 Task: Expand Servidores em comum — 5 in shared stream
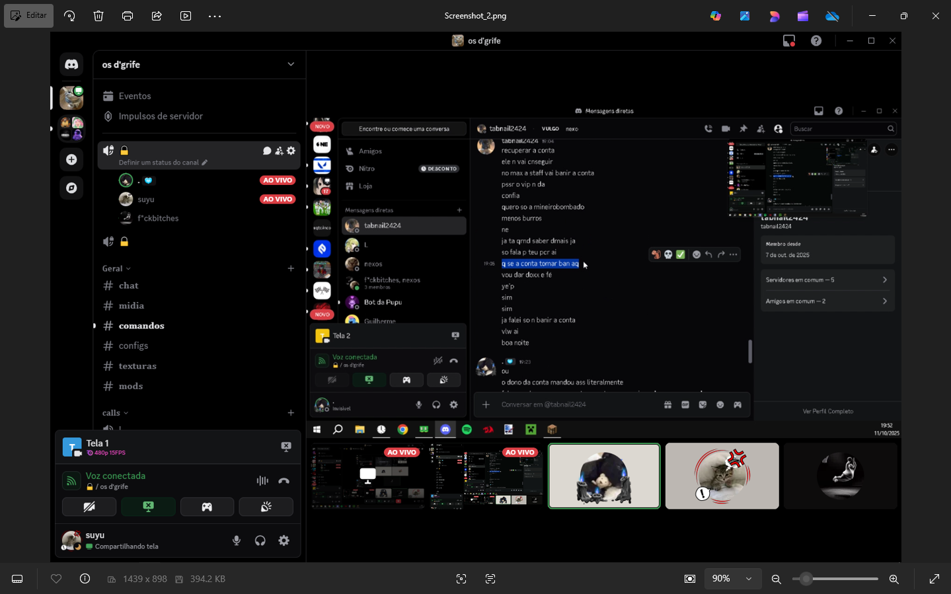[827, 280]
